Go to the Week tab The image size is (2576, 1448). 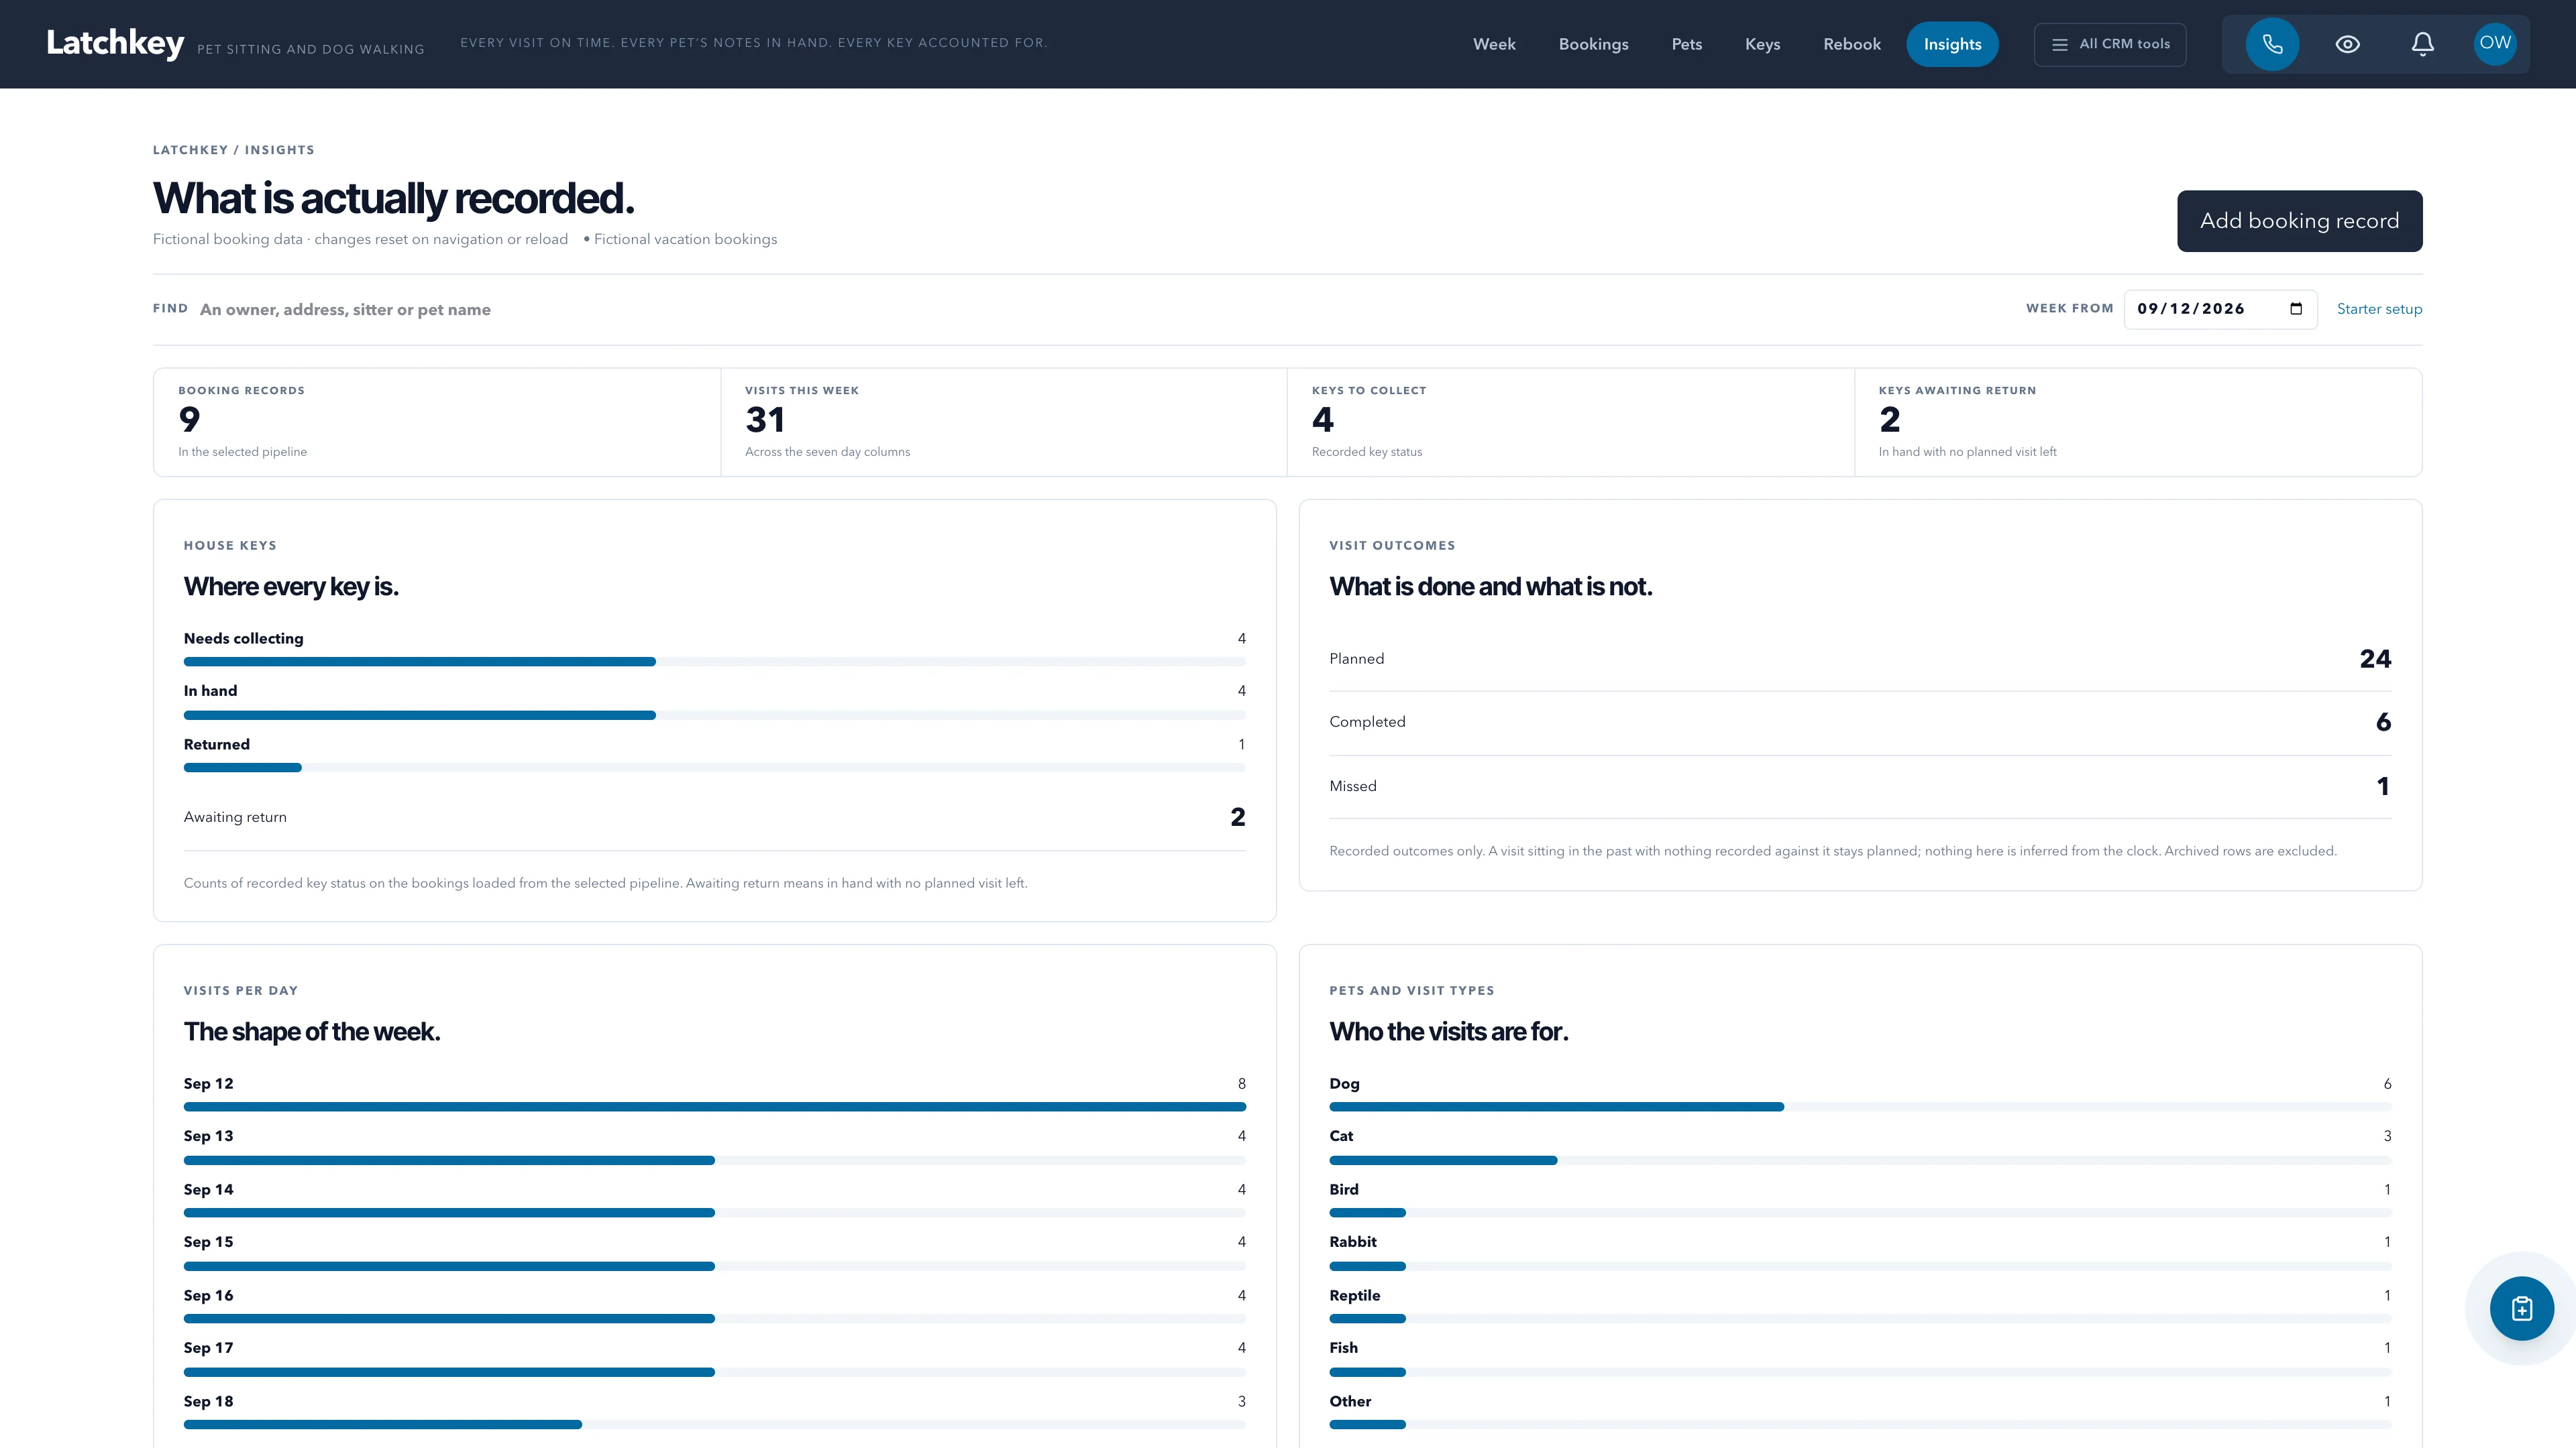point(1494,44)
